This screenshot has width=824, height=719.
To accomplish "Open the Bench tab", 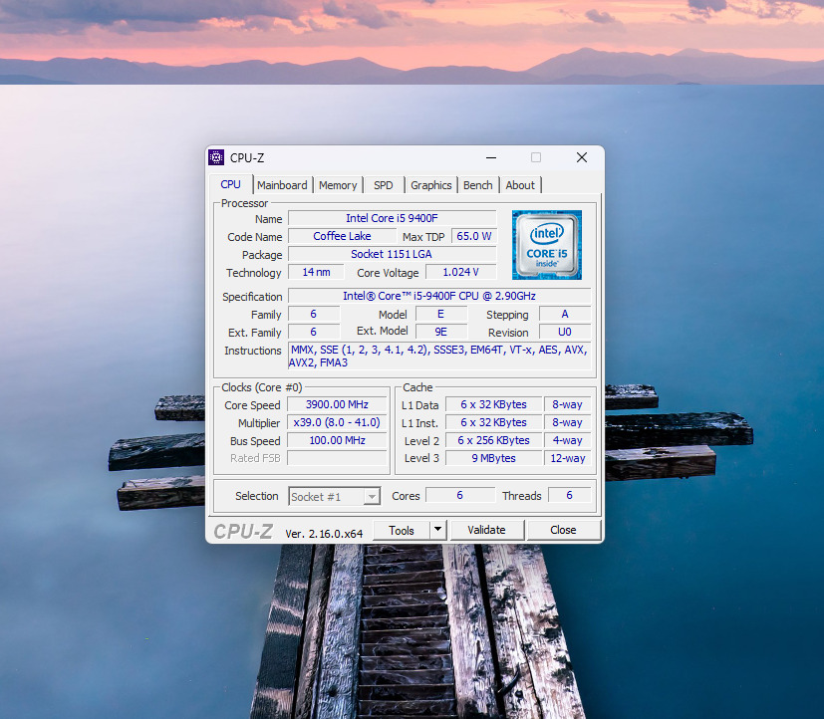I will [x=477, y=185].
